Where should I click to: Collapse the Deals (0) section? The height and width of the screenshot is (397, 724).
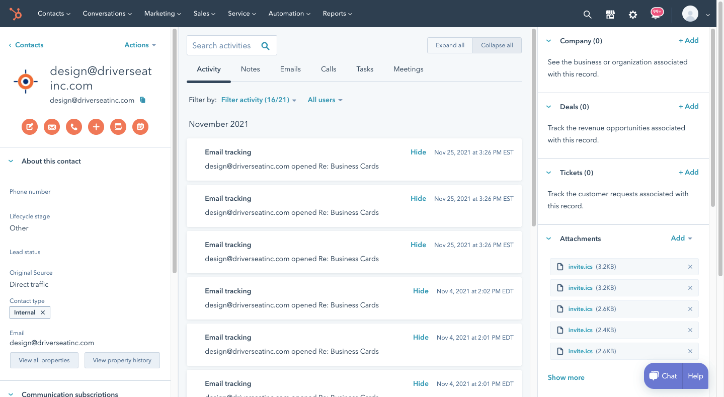[x=549, y=107]
